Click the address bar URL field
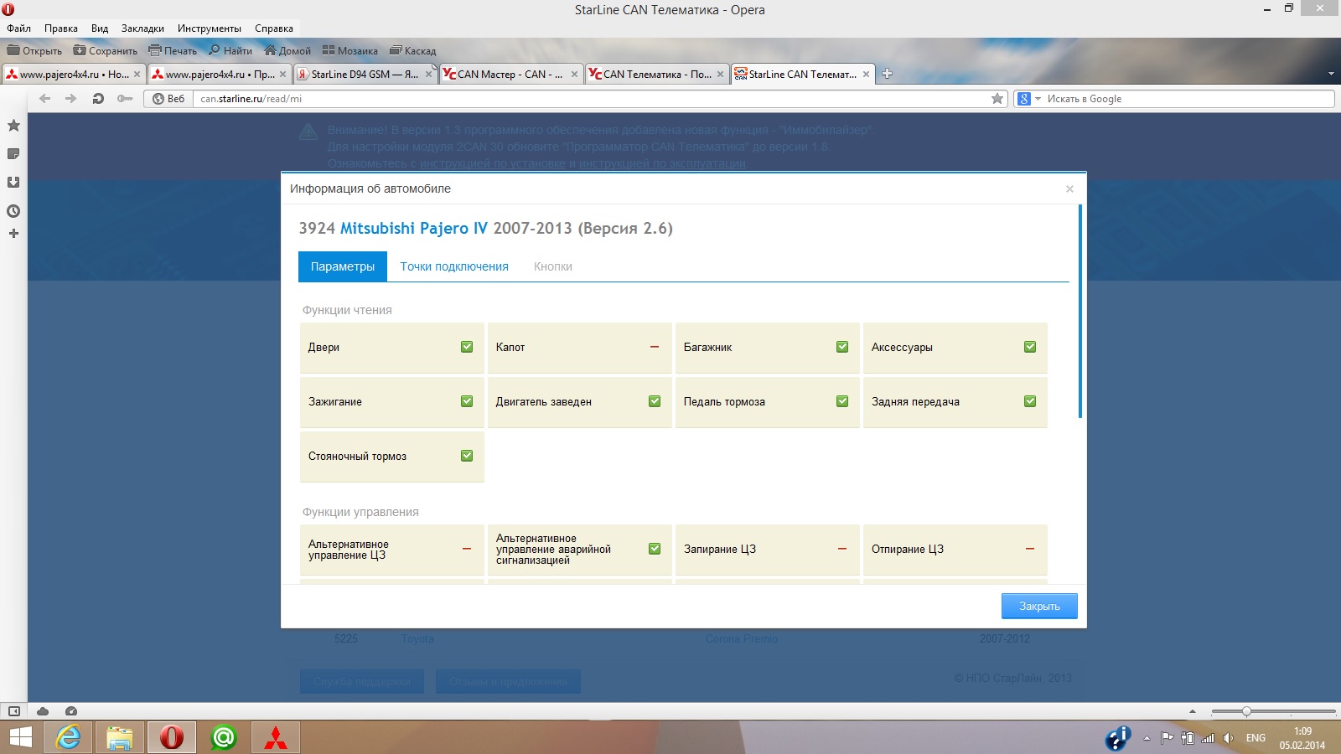Viewport: 1341px width, 754px height. click(587, 99)
